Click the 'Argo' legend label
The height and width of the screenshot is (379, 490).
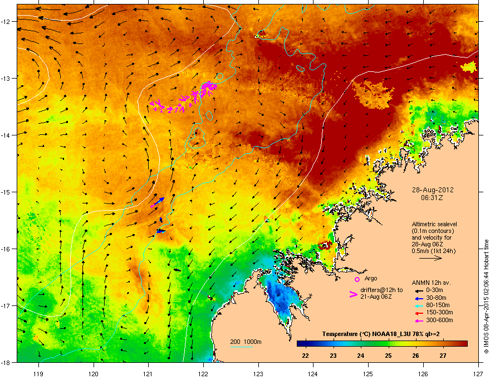[371, 278]
